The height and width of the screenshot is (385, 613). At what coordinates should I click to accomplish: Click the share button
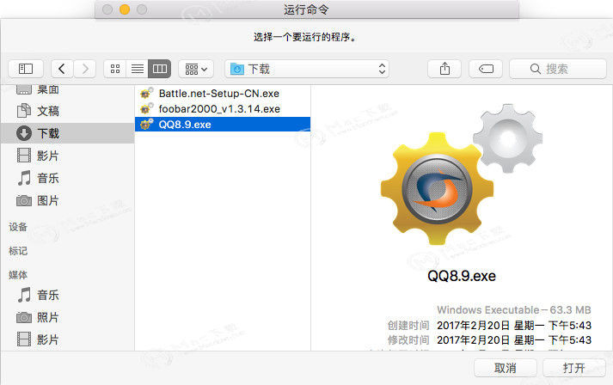(x=444, y=69)
